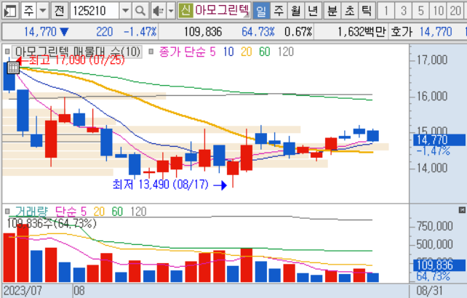Click the 거래량 volume indicator label
Screen dimensions: 467x298
(x=31, y=212)
